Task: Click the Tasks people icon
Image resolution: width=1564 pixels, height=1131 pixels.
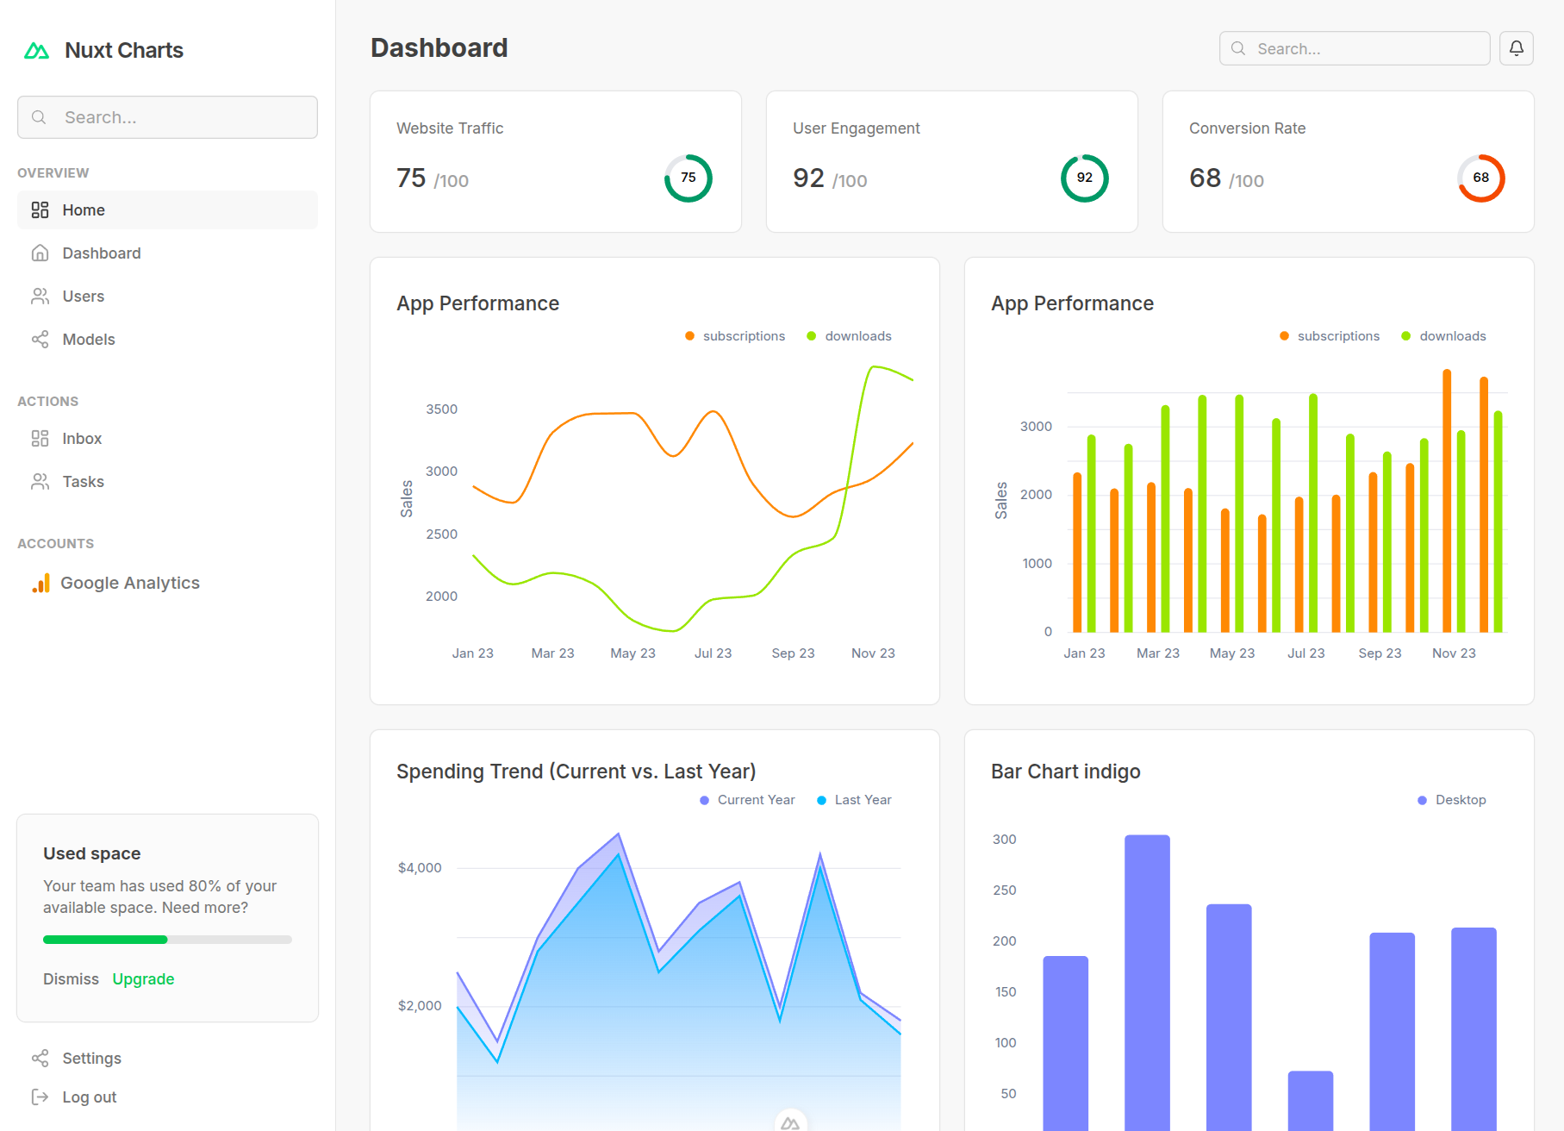Action: click(x=40, y=481)
